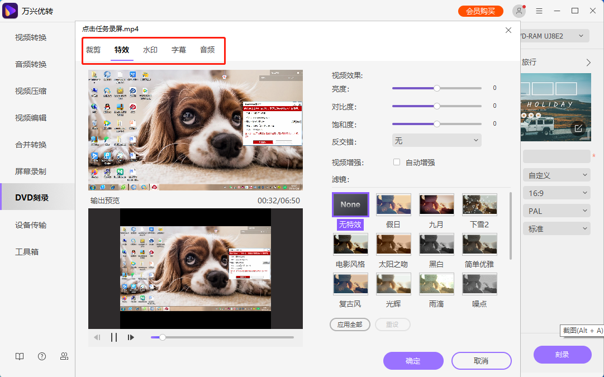The width and height of the screenshot is (604, 377).
Task: Select 屏幕录制 in the left sidebar
Action: [x=31, y=171]
